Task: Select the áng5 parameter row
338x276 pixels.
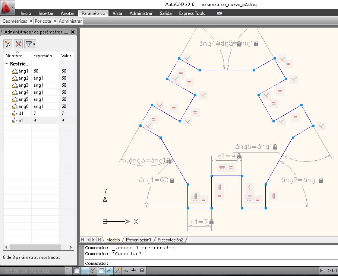Action: tap(39, 99)
